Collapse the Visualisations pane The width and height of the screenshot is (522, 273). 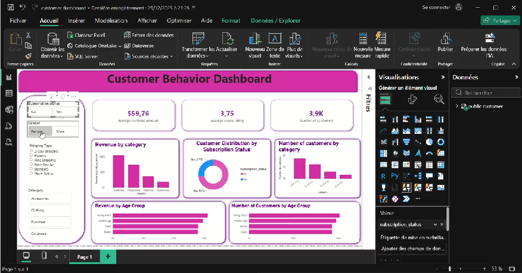pos(443,77)
